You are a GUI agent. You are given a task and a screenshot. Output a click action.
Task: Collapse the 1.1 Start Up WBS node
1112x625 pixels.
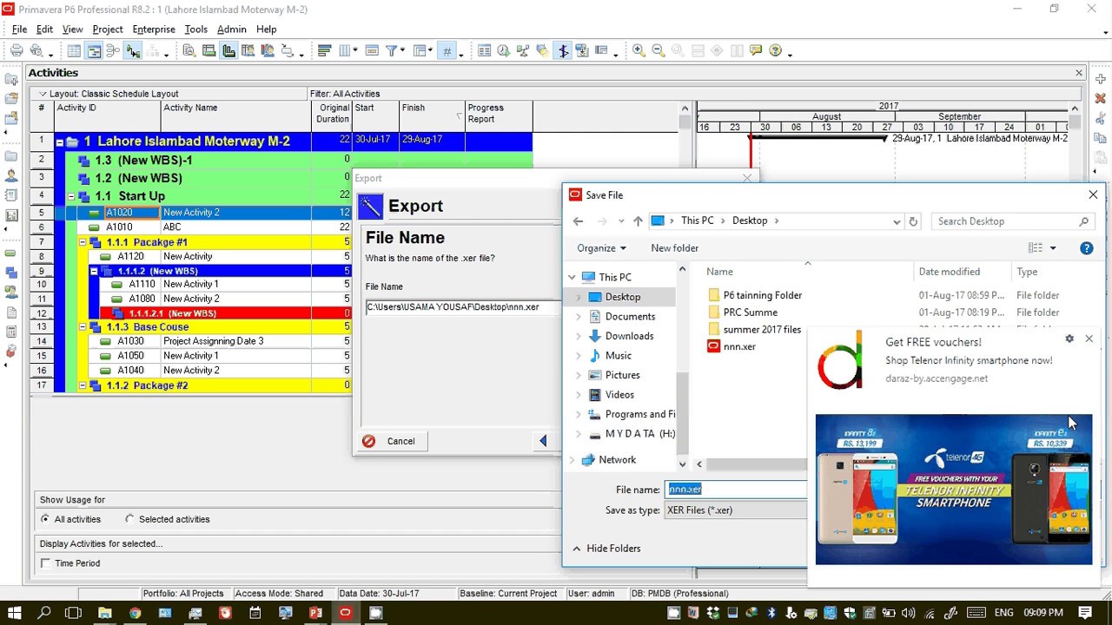[71, 196]
